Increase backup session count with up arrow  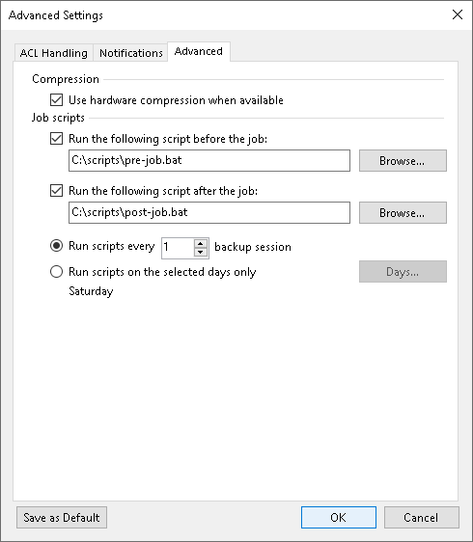point(201,243)
